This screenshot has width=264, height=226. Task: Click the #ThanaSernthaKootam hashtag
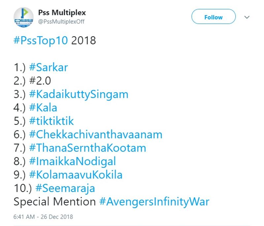click(87, 148)
